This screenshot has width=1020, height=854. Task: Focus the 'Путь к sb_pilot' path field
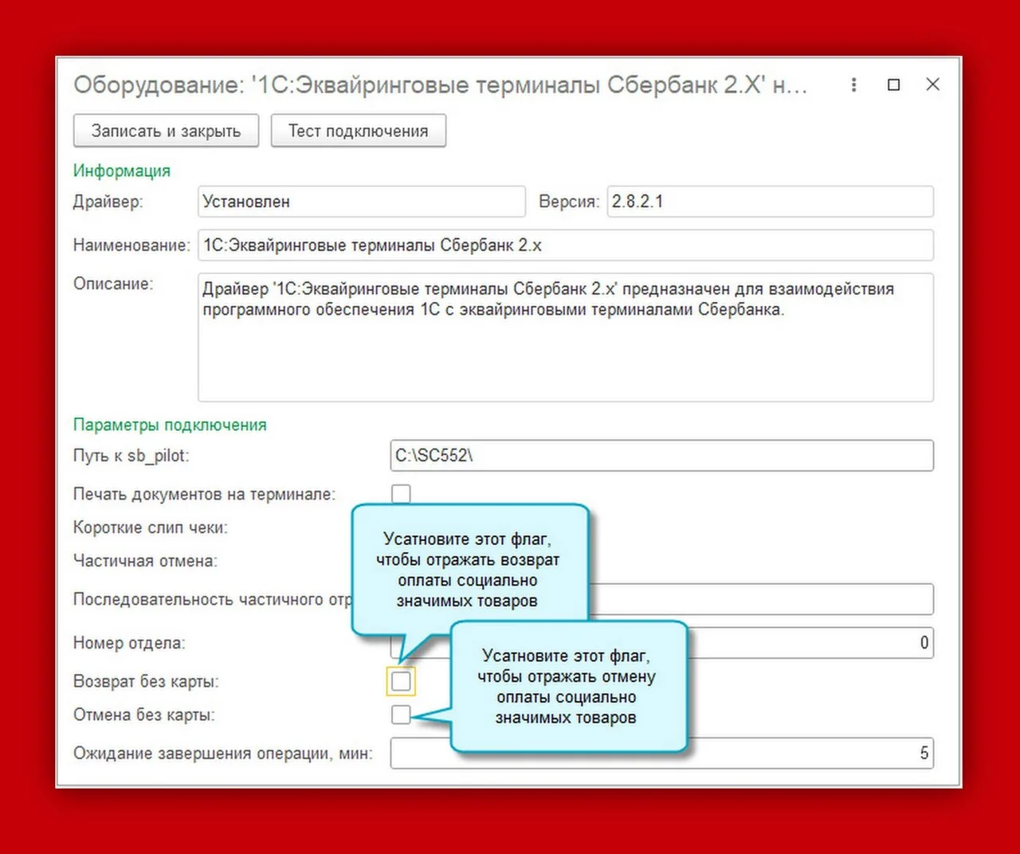coord(661,456)
